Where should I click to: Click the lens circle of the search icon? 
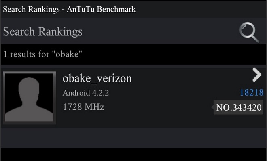coord(247,30)
